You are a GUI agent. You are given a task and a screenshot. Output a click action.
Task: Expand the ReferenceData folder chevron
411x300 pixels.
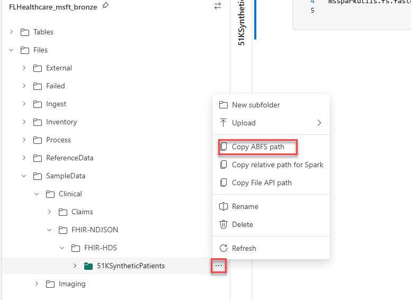pyautogui.click(x=24, y=158)
